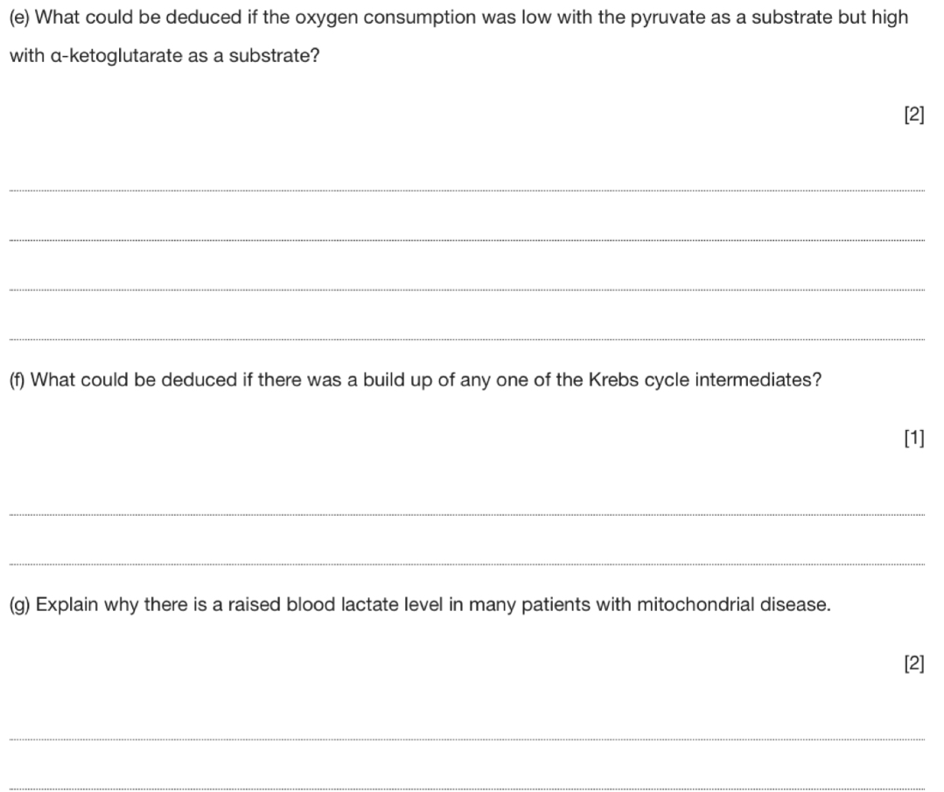Screen dimensions: 944x792
Task: Click the first answer line under question (f)
Action: (465, 515)
